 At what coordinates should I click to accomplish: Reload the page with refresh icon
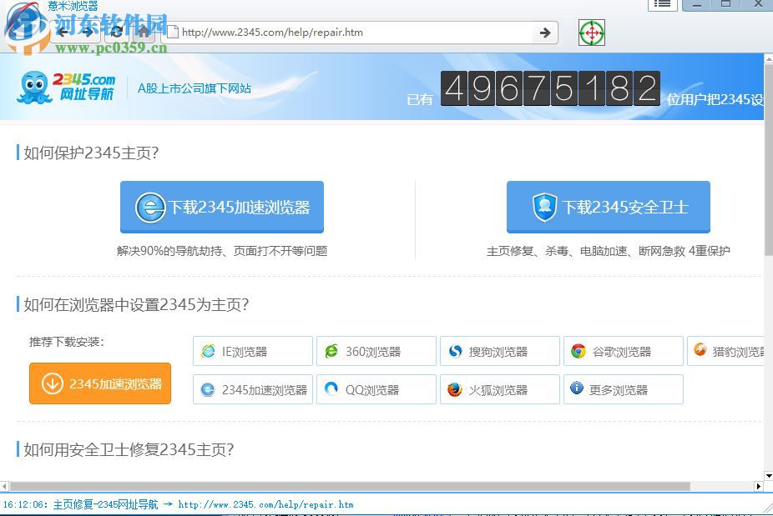[116, 33]
